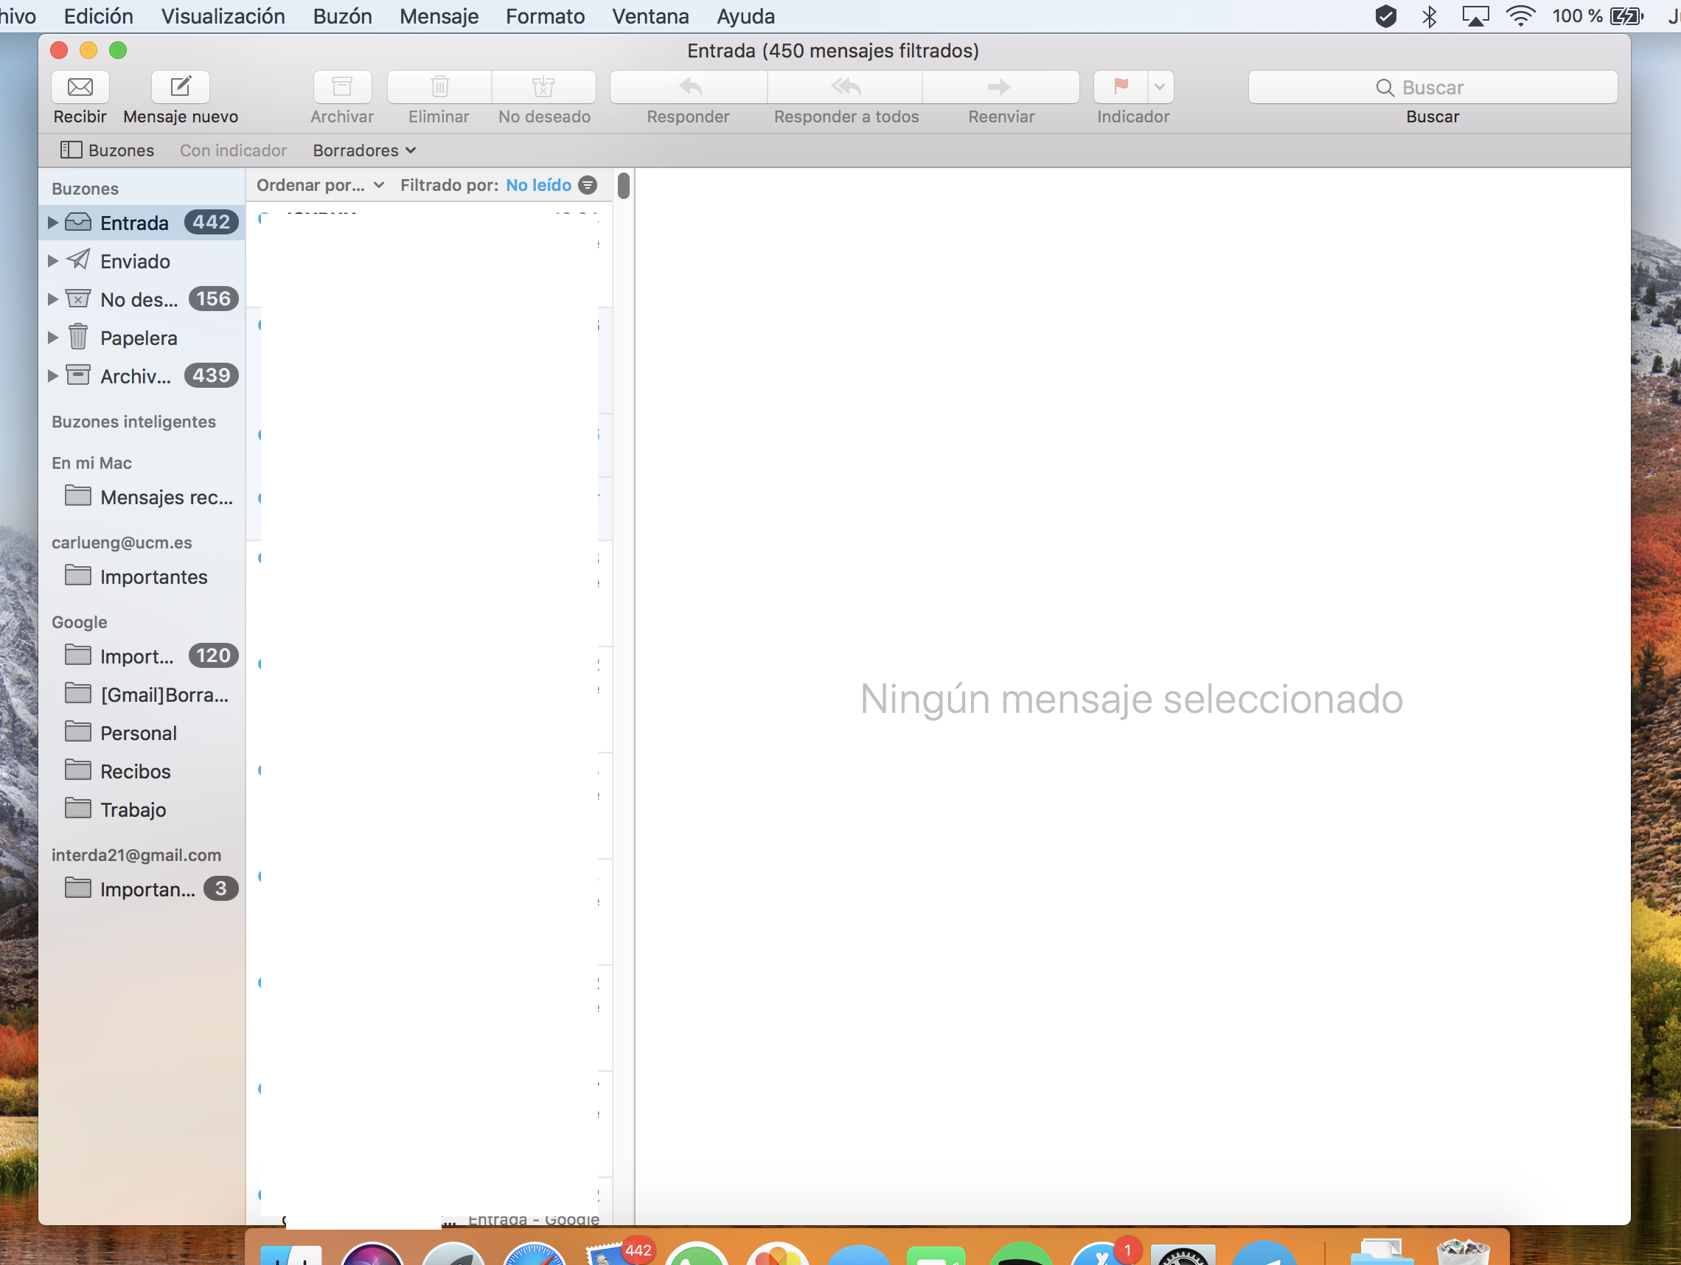This screenshot has width=1681, height=1265.
Task: Toggle the Con indicador favorites filter
Action: (232, 150)
